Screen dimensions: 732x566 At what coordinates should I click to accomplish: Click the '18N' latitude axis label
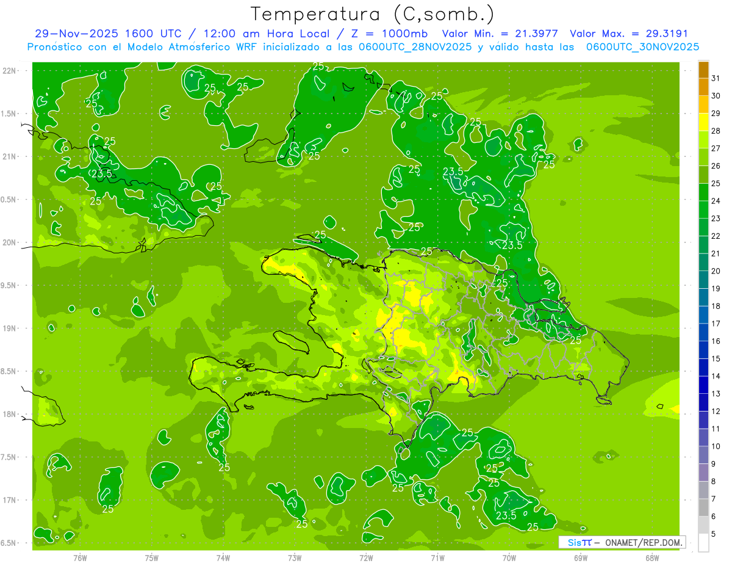10,415
